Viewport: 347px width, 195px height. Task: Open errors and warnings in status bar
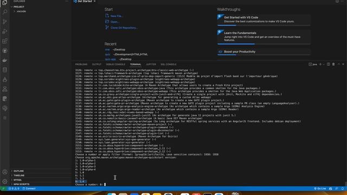(14, 188)
